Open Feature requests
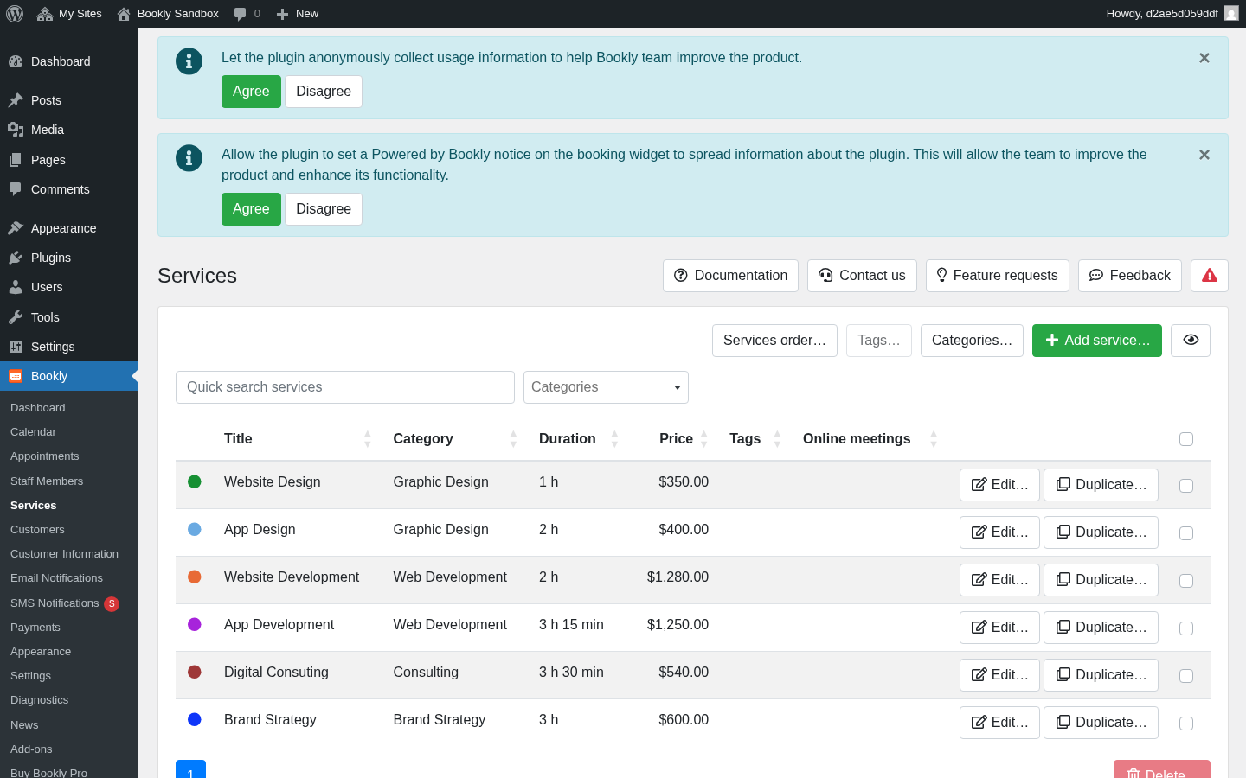This screenshot has height=778, width=1246. pyautogui.click(x=997, y=276)
